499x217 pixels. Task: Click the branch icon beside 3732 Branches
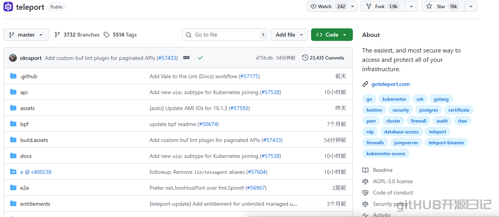click(x=57, y=35)
